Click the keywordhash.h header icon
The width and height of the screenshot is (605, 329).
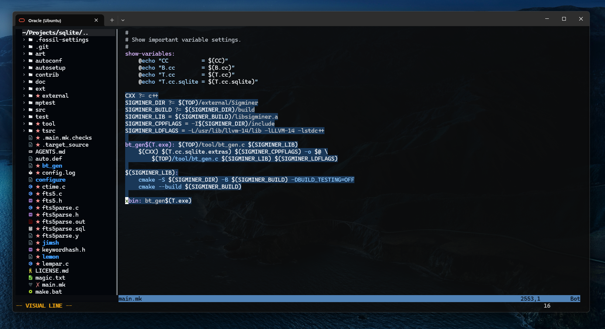click(x=31, y=250)
